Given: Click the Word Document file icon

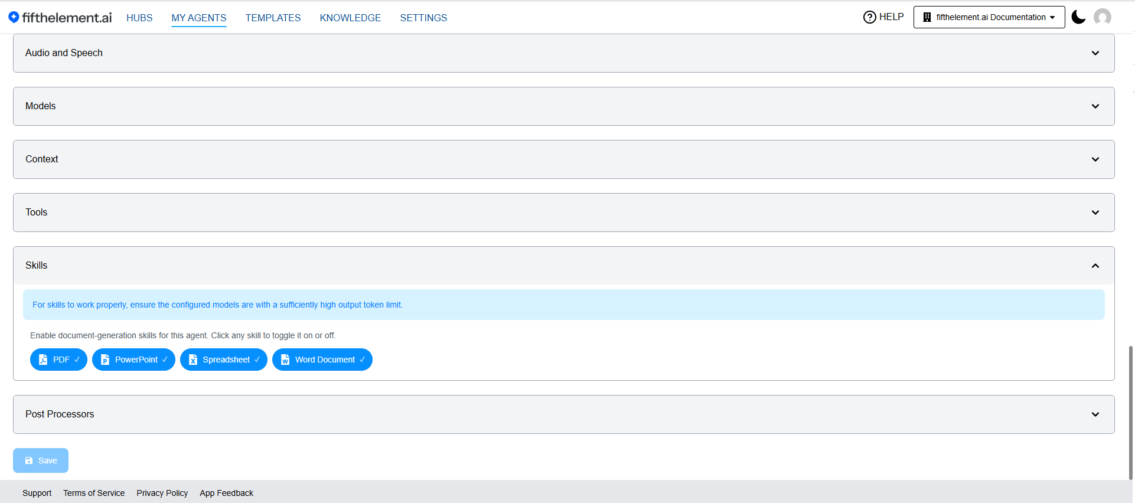Looking at the screenshot, I should tap(285, 360).
